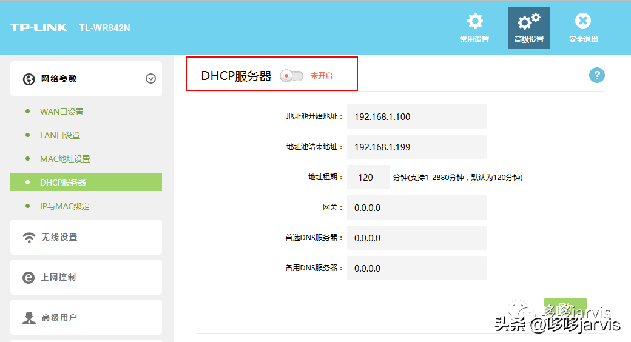The width and height of the screenshot is (631, 342).
Task: Click the green save button
Action: 565,307
